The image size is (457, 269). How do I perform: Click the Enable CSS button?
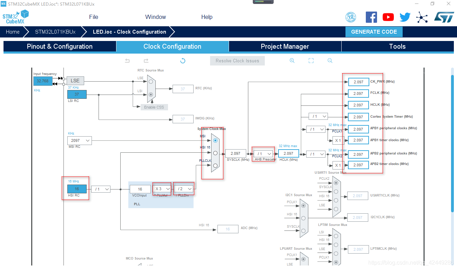tap(154, 107)
